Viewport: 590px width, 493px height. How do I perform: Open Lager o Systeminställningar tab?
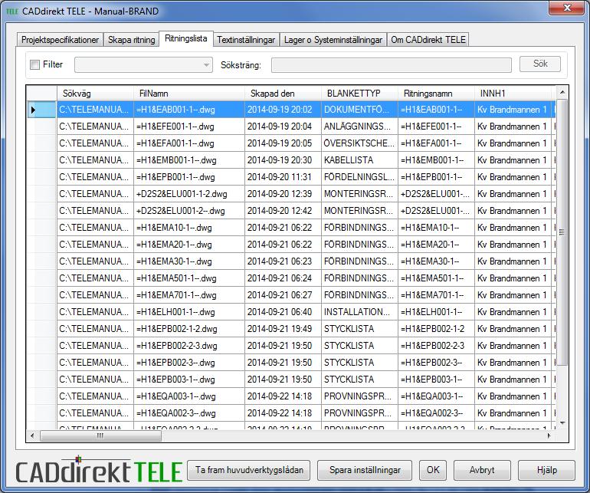(x=333, y=40)
